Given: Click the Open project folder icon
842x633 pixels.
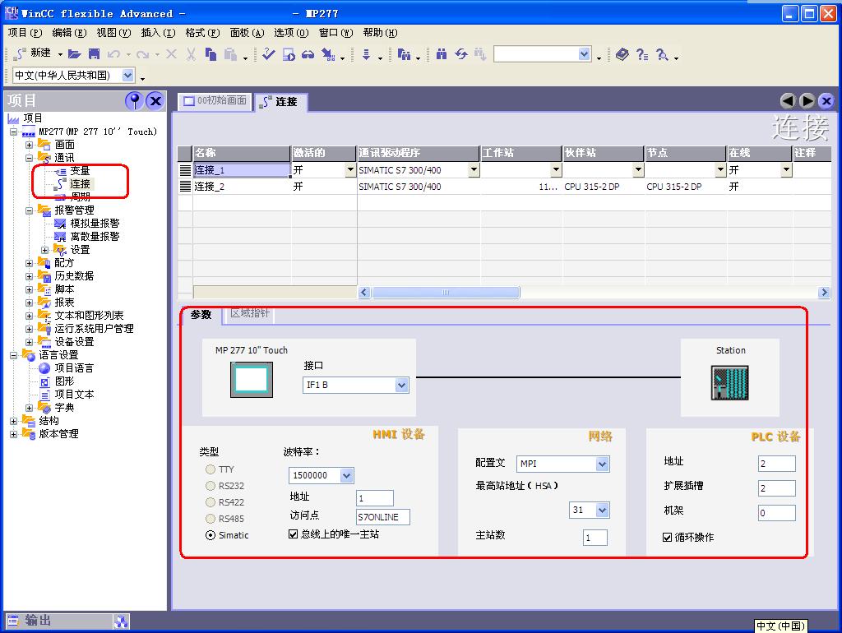Looking at the screenshot, I should pos(75,54).
